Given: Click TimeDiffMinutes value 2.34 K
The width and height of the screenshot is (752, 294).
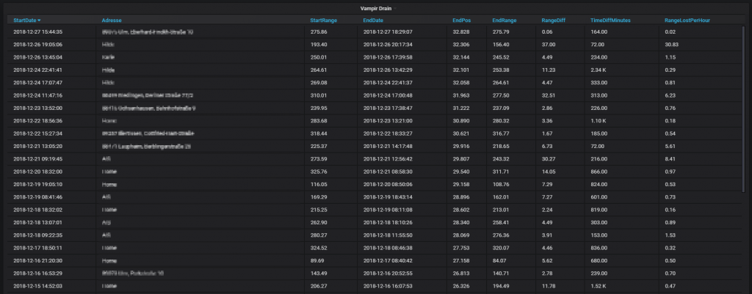Looking at the screenshot, I should (601, 70).
